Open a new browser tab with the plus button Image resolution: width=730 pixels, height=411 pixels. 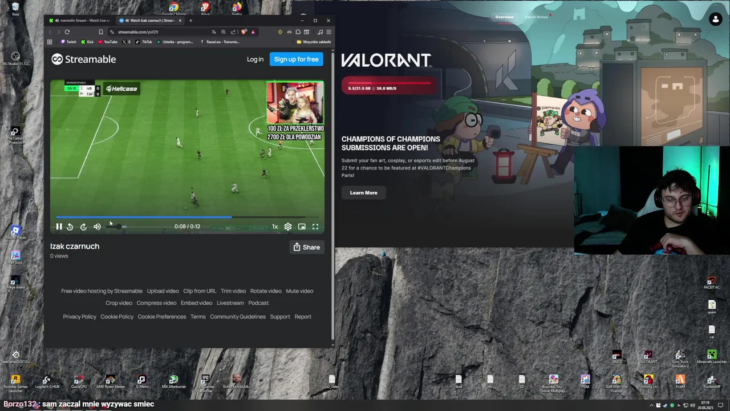(x=190, y=21)
